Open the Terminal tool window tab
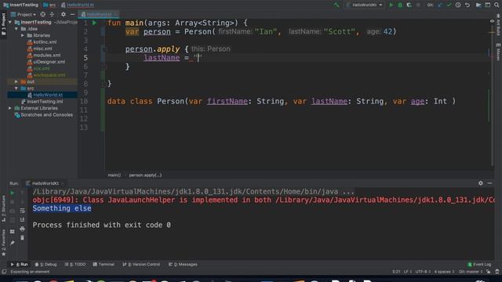The image size is (502, 282). coord(104,265)
